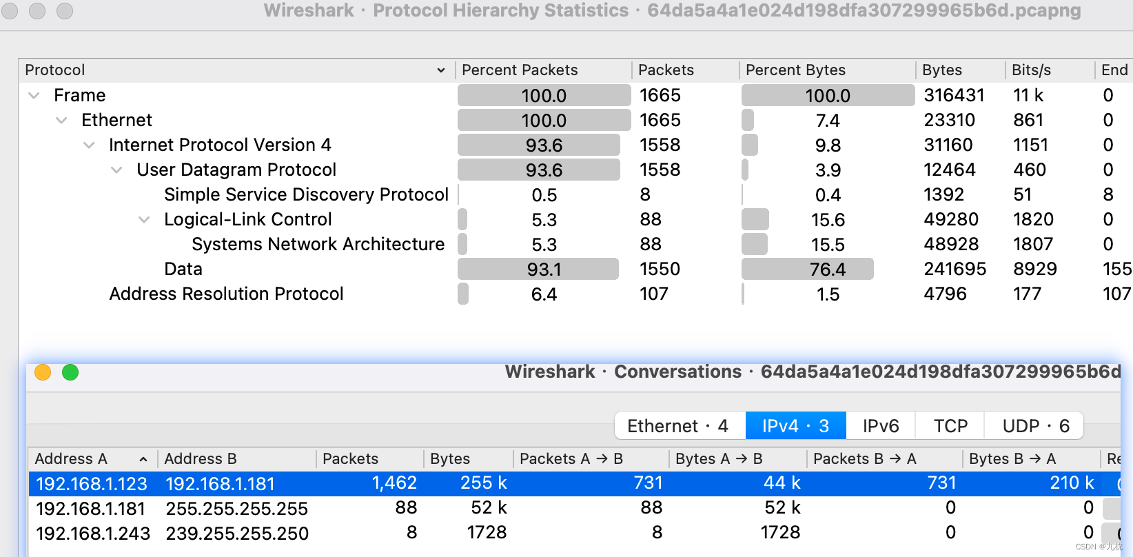
Task: Click the Frame 100.0 percent packets bar
Action: pos(544,95)
